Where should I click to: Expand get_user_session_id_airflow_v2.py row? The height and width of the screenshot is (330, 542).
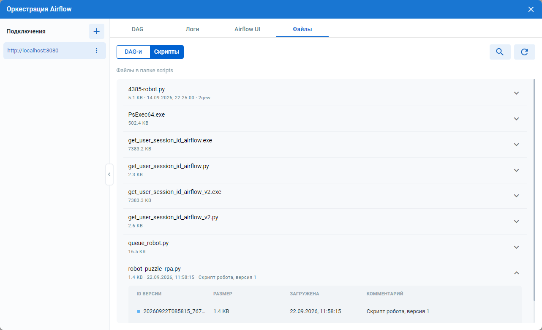coord(516,221)
